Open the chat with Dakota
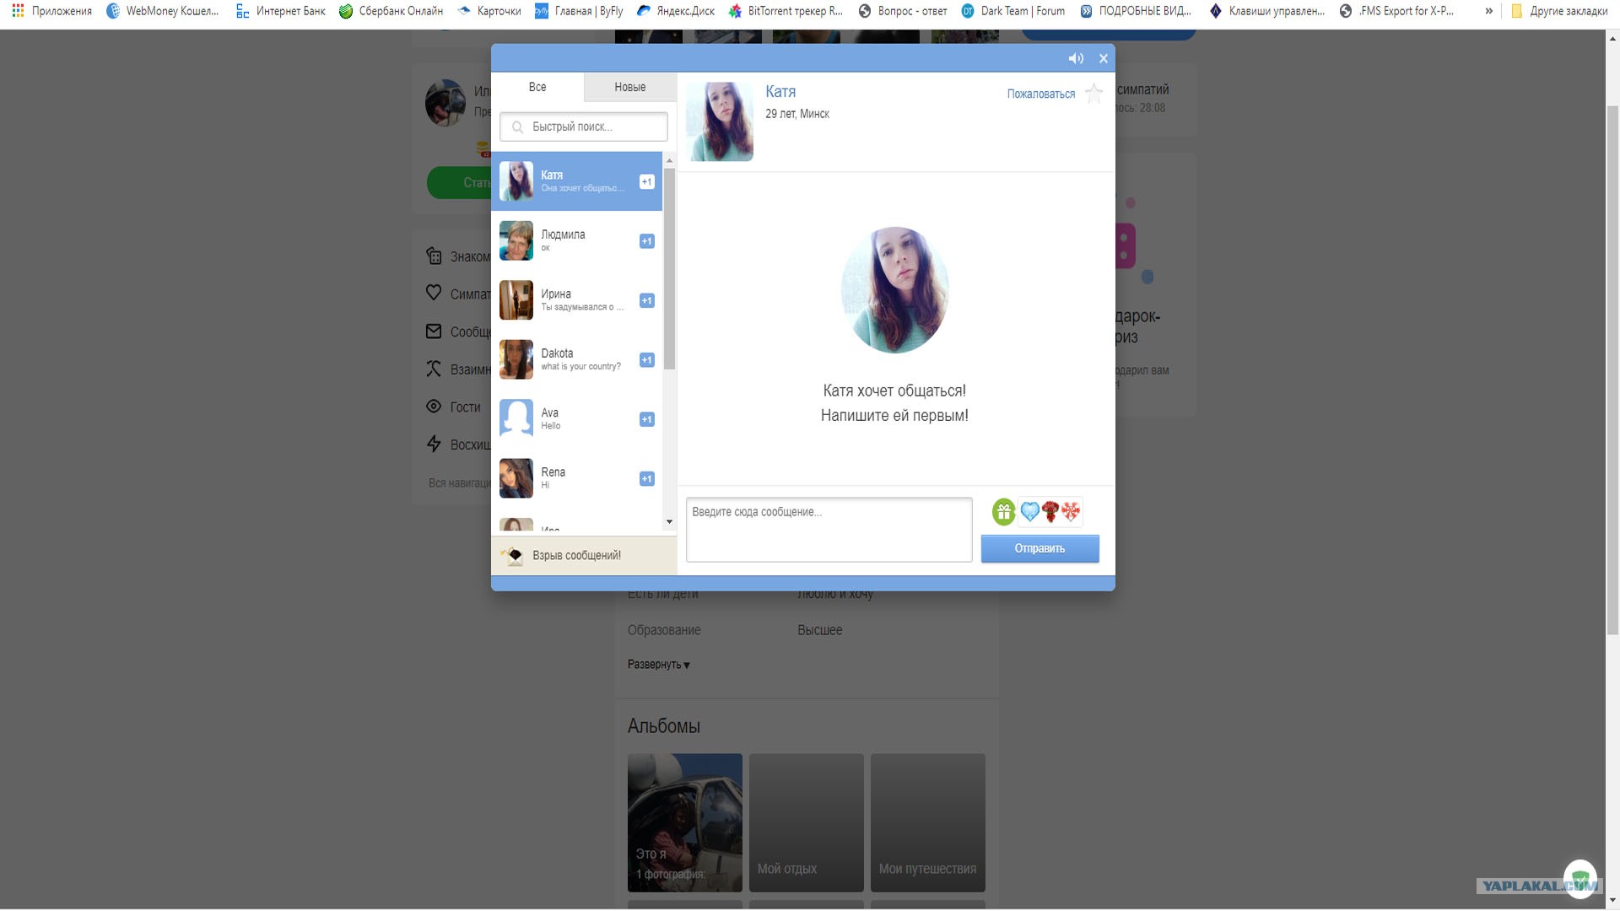Screen dimensions: 1620x911 point(577,359)
